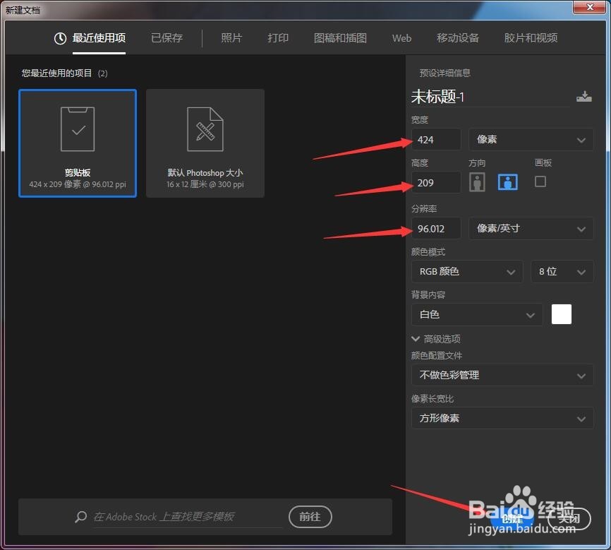Open the 8 位 bit depth dropdown
Screen dimensions: 611x550
point(562,271)
